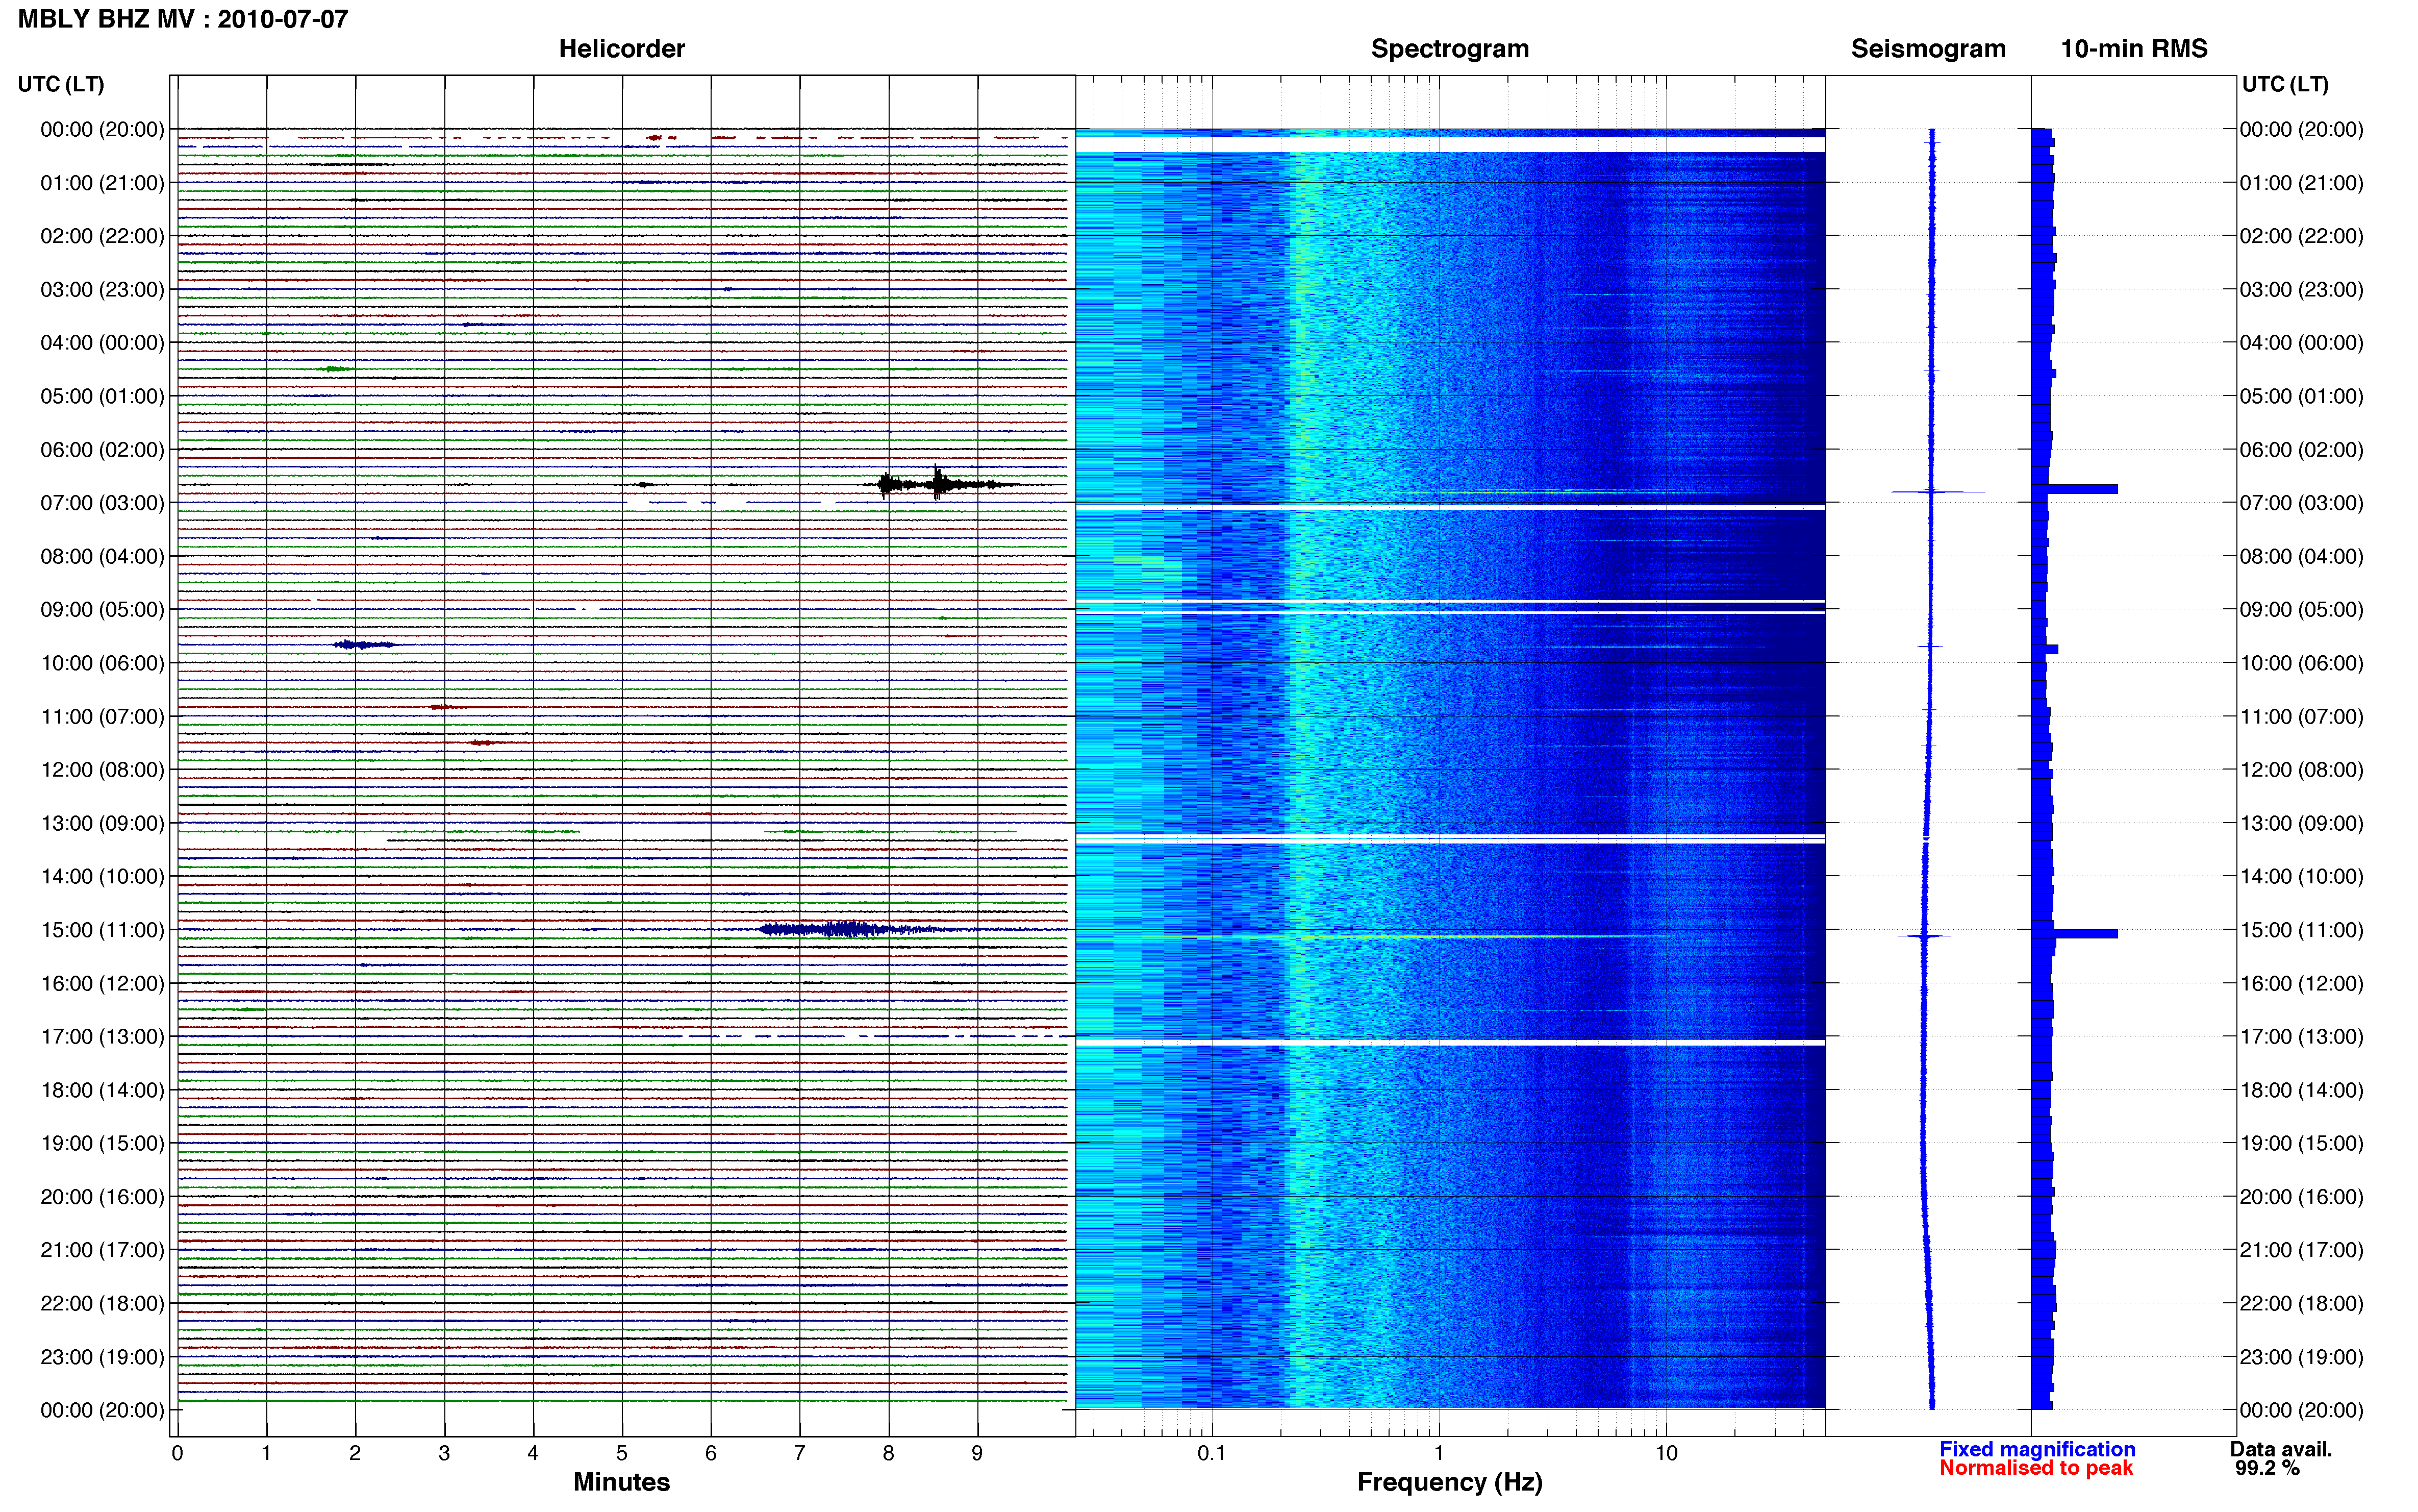Viewport: 2418px width, 1512px height.
Task: Click the tall RMS bar at 15:00
Action: tap(2074, 933)
